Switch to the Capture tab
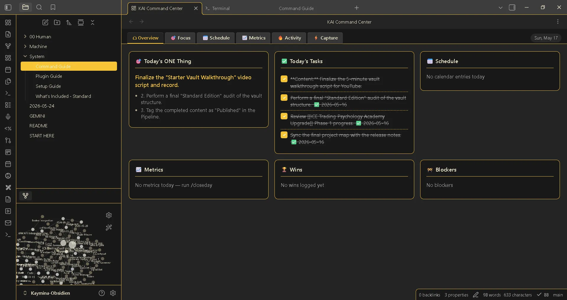Screen dimensions: 567x300 (326, 38)
